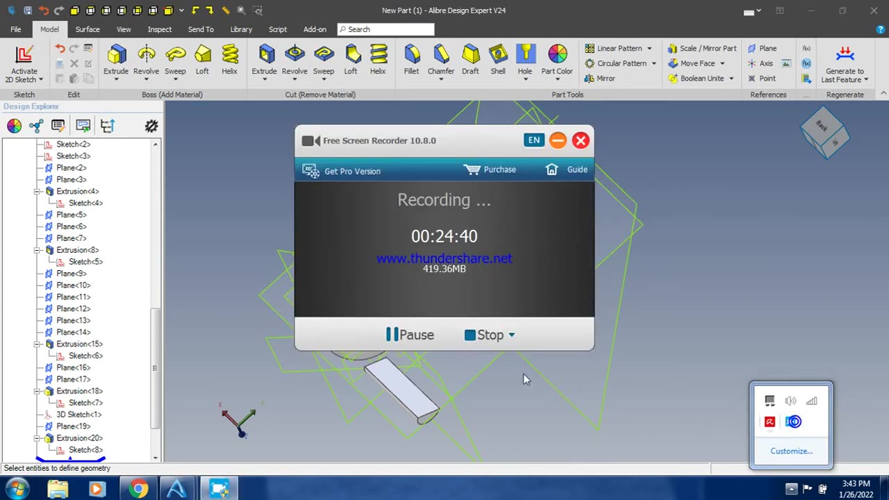Click the Undo arrow in title bar

point(44,10)
